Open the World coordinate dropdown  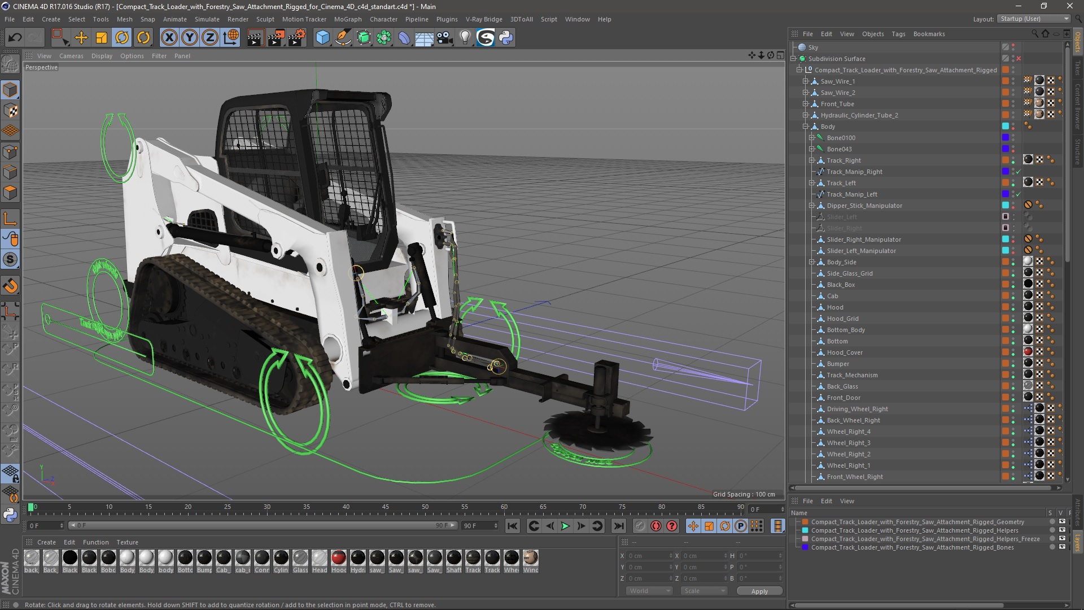coord(649,591)
